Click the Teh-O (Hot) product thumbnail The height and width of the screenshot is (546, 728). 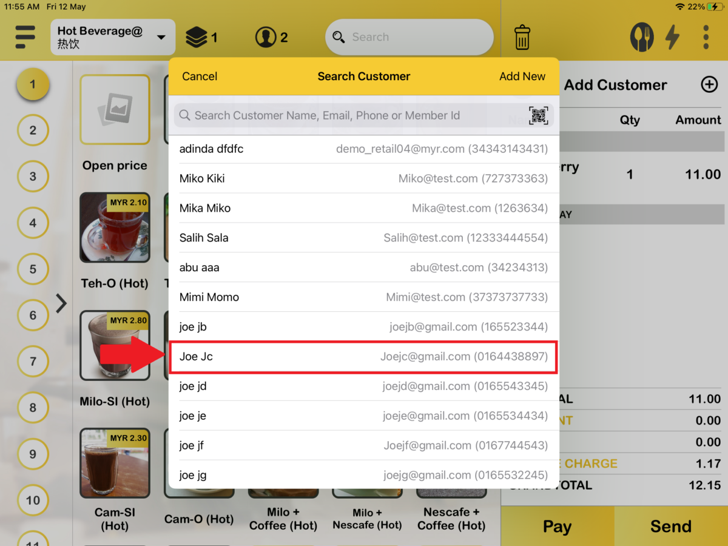click(x=115, y=227)
